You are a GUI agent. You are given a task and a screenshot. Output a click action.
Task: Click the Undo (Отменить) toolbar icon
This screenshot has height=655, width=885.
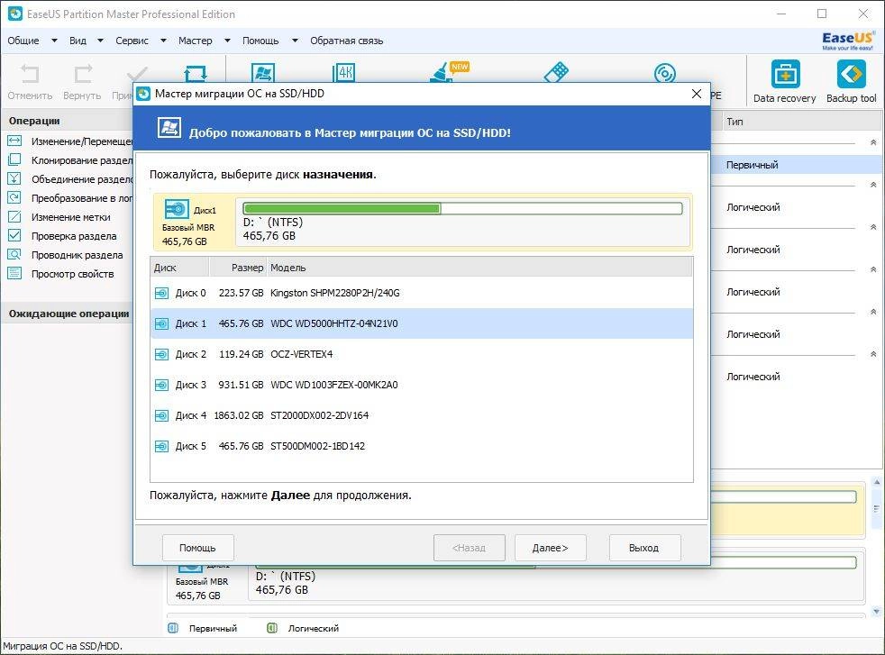coord(30,74)
